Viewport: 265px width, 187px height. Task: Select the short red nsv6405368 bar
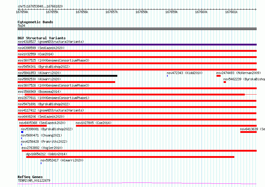click(x=33, y=126)
